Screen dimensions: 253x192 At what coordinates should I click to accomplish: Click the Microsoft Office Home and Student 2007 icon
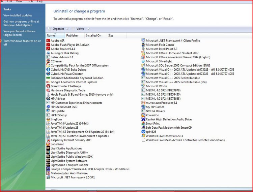click(x=143, y=53)
